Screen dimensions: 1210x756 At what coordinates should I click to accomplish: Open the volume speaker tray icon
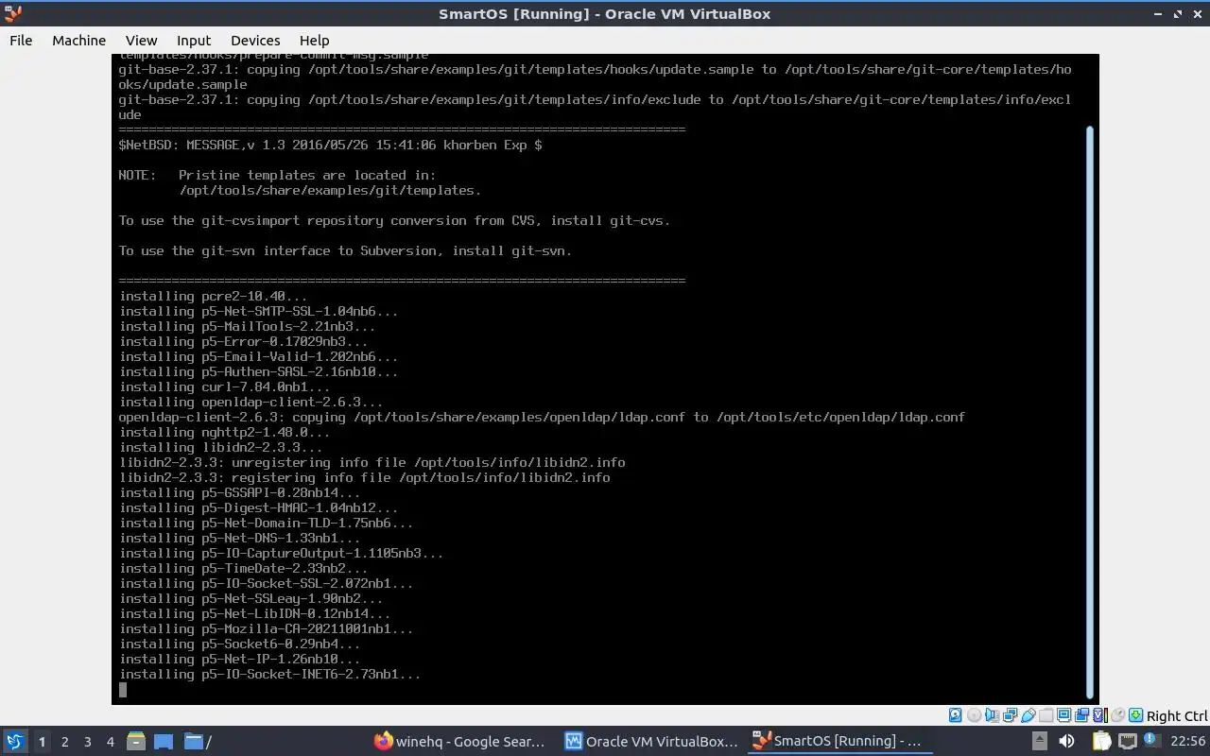click(1066, 741)
